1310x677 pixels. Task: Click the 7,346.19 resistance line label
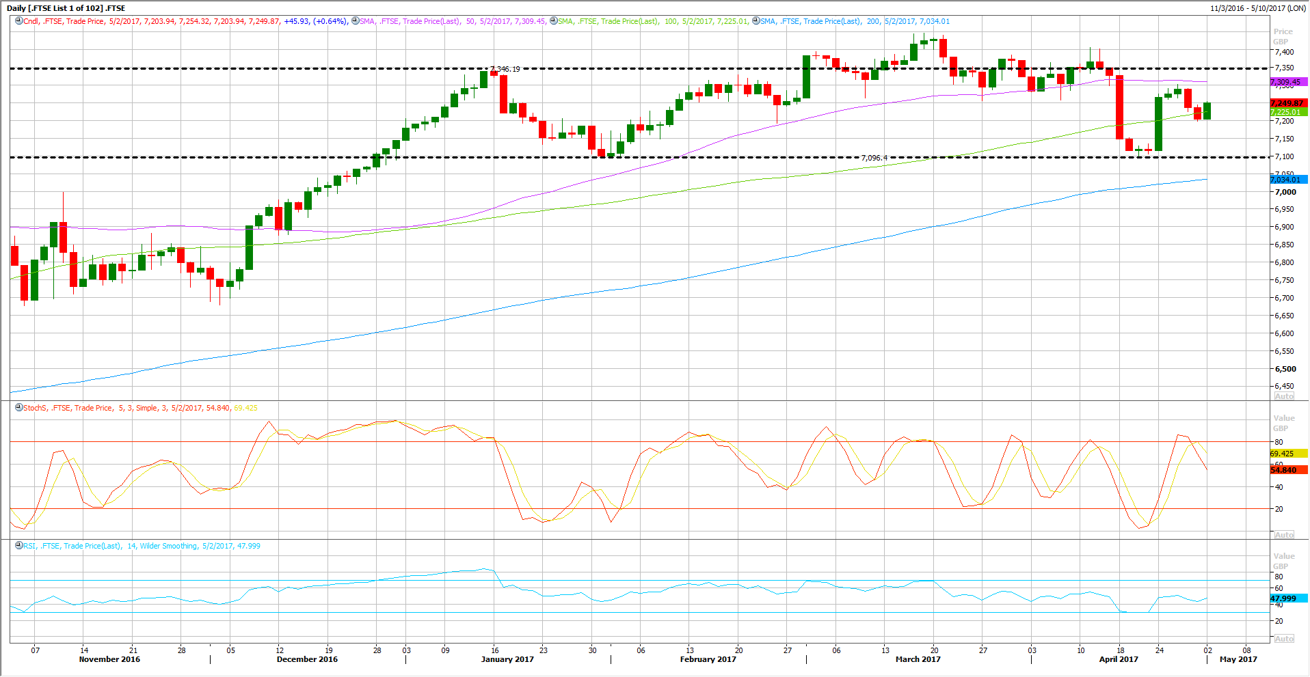point(505,69)
